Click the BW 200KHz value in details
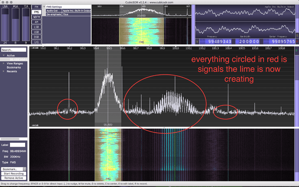The width and height of the screenshot is (299, 187). coord(15,157)
